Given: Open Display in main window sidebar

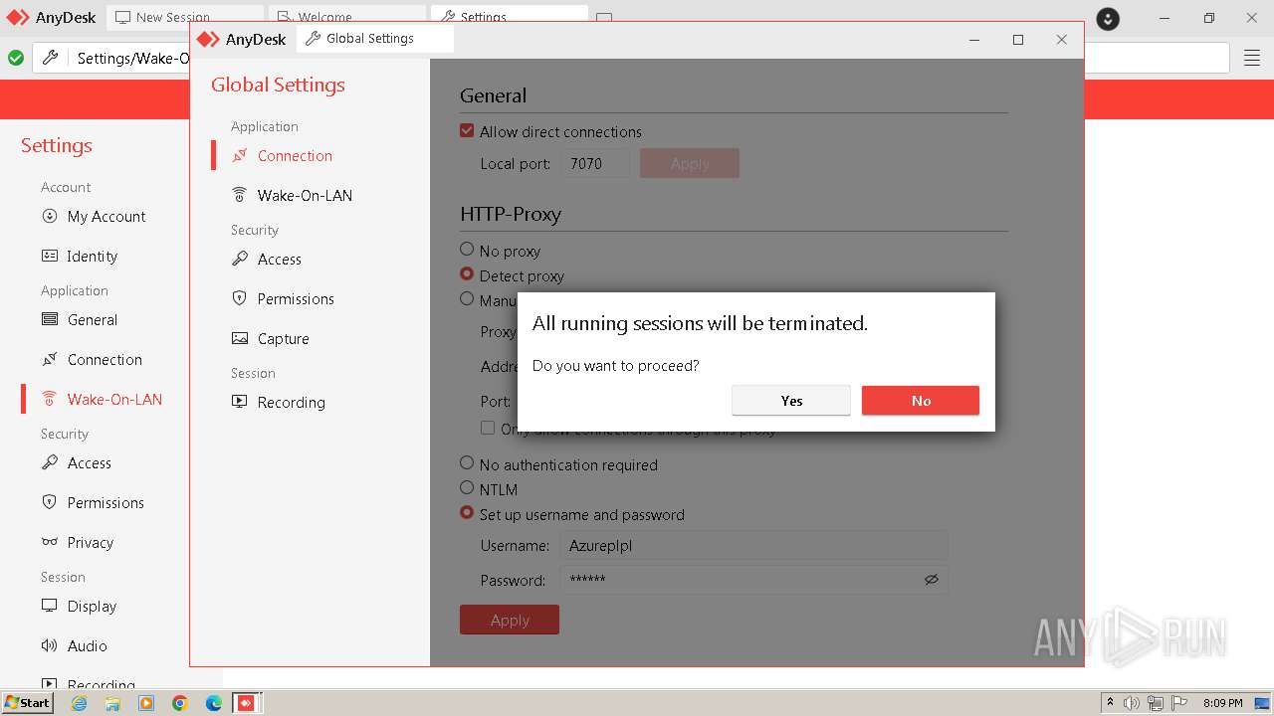Looking at the screenshot, I should point(92,606).
